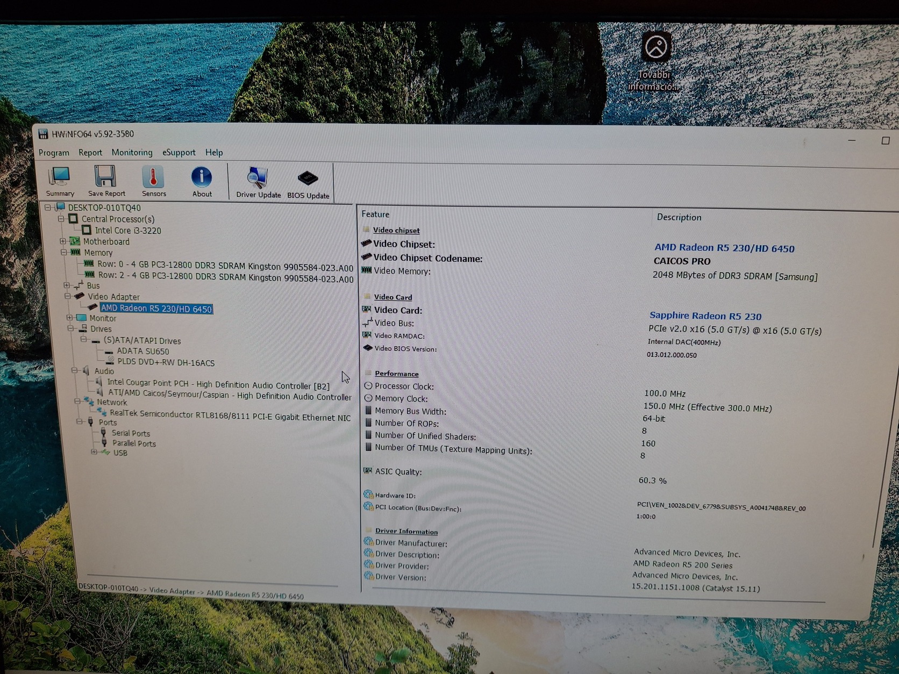
Task: Collapse the DESKTOP-010TQ40 root node
Action: [48, 207]
